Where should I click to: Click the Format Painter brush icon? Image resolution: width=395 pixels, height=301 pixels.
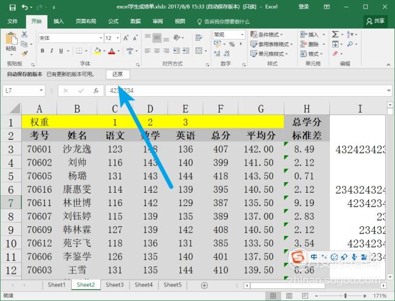point(24,54)
